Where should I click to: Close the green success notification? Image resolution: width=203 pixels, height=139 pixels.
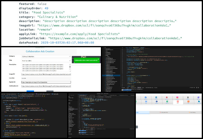click(98, 59)
